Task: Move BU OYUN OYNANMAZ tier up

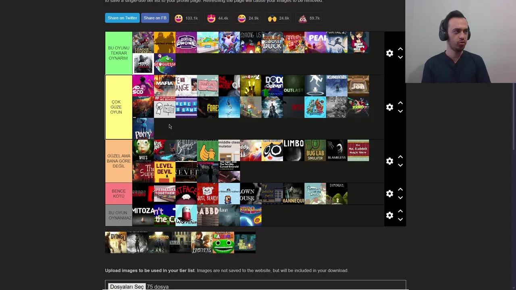Action: pos(400,211)
